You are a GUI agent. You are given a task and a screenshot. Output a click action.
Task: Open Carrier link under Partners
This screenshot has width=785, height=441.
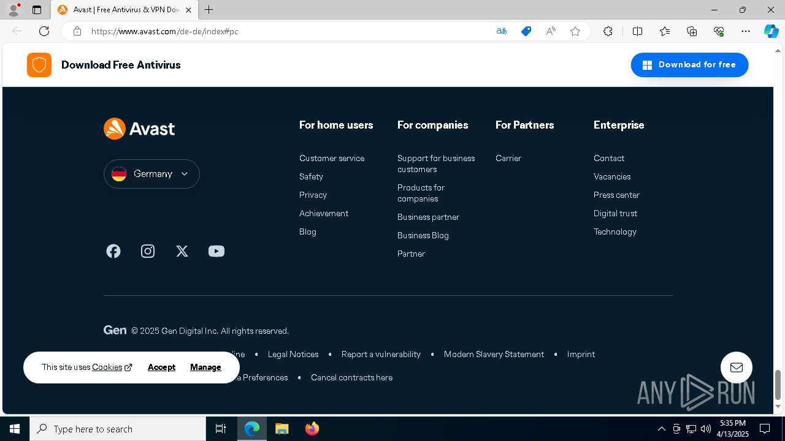point(508,158)
